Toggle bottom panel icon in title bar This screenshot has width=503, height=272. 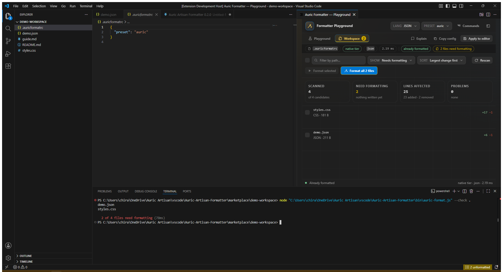[x=454, y=6]
